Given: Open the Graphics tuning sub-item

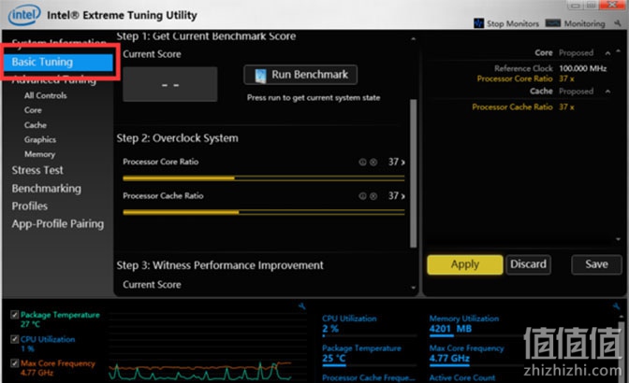Looking at the screenshot, I should pyautogui.click(x=40, y=140).
